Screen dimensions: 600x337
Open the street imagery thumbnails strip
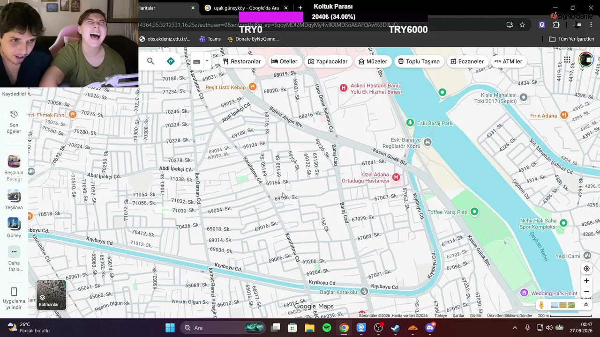(x=563, y=305)
